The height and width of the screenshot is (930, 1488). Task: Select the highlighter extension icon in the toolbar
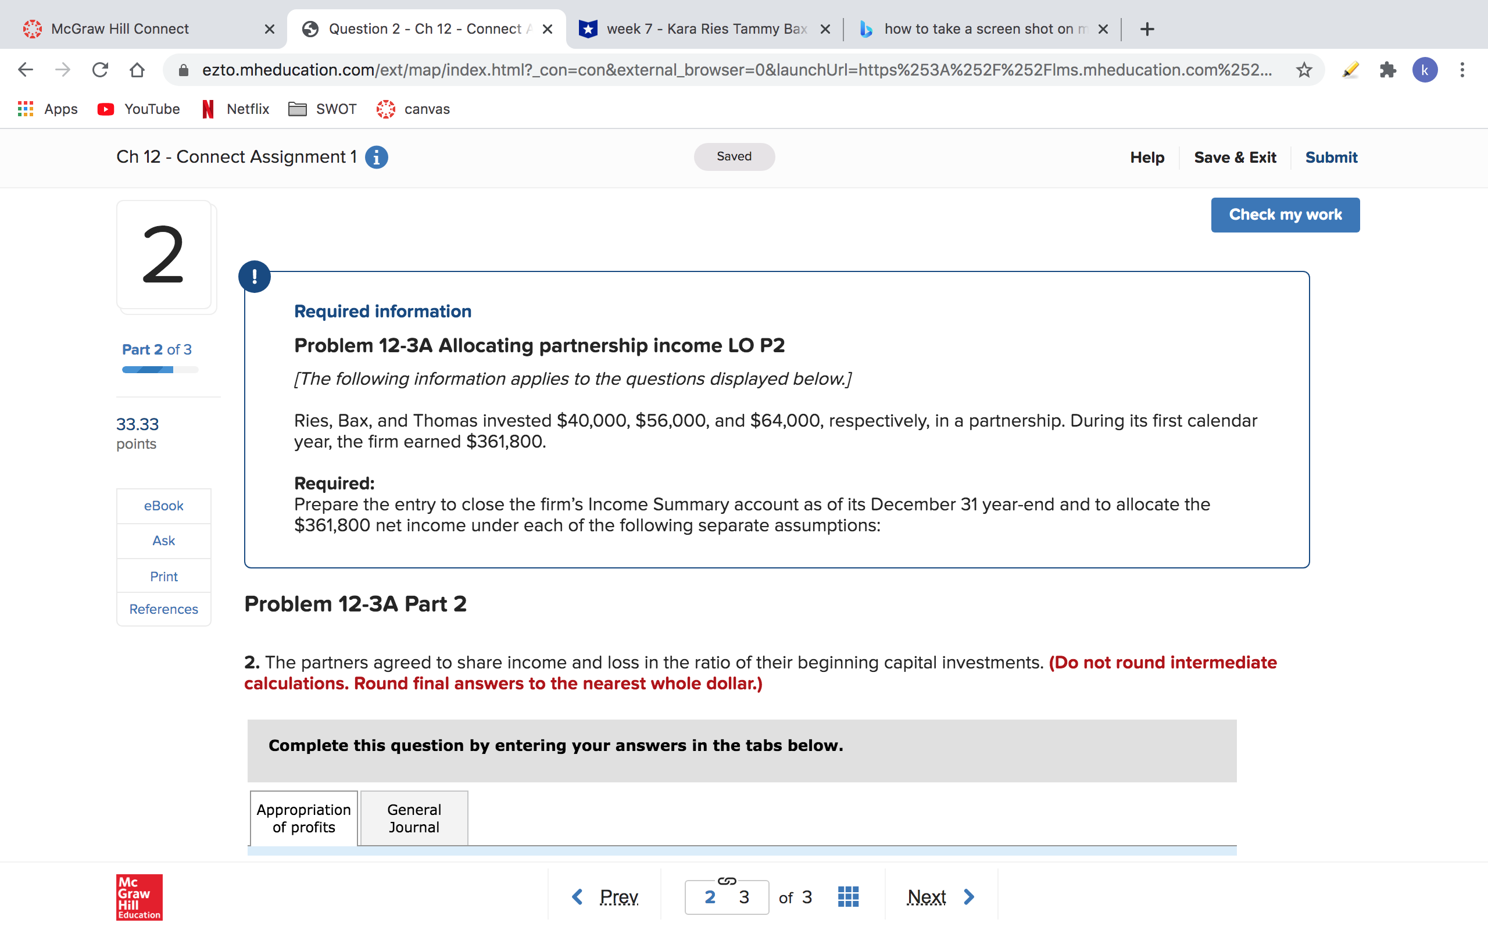1349,70
